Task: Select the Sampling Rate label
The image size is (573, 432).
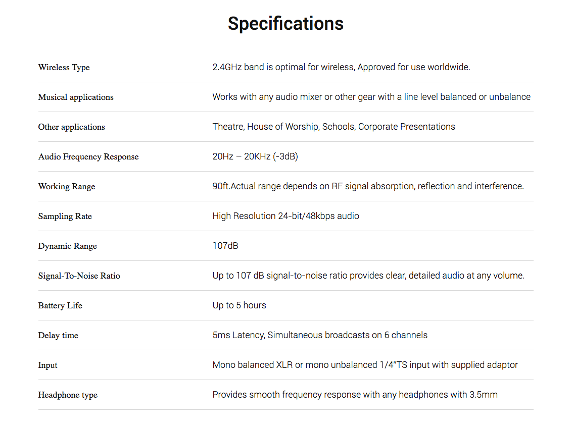Action: (x=65, y=217)
